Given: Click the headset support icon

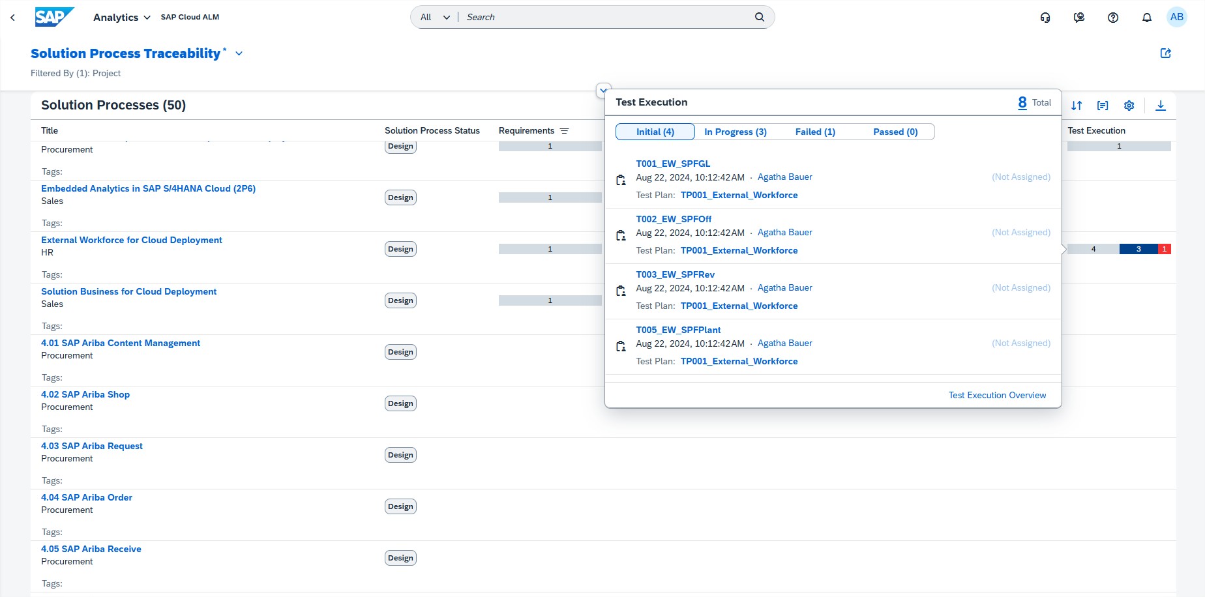Looking at the screenshot, I should 1045,18.
